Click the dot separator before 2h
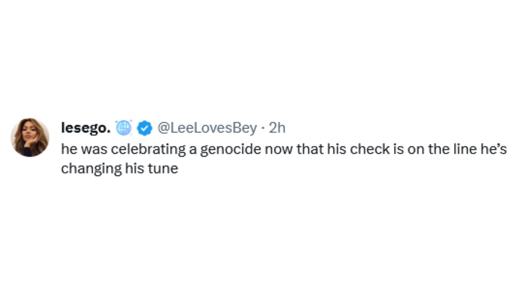The image size is (513, 288). [263, 128]
